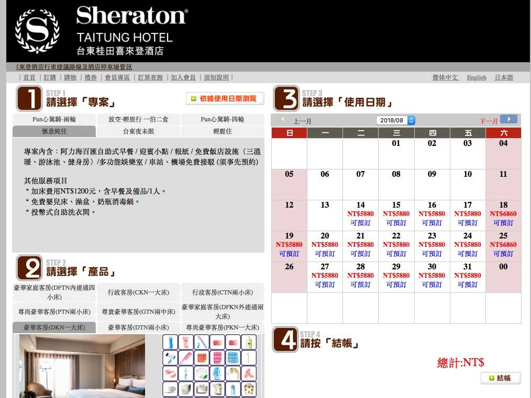Click the Sheraton wreath logo

pos(37,31)
